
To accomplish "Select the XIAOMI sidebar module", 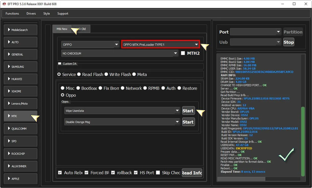I will (20, 91).
